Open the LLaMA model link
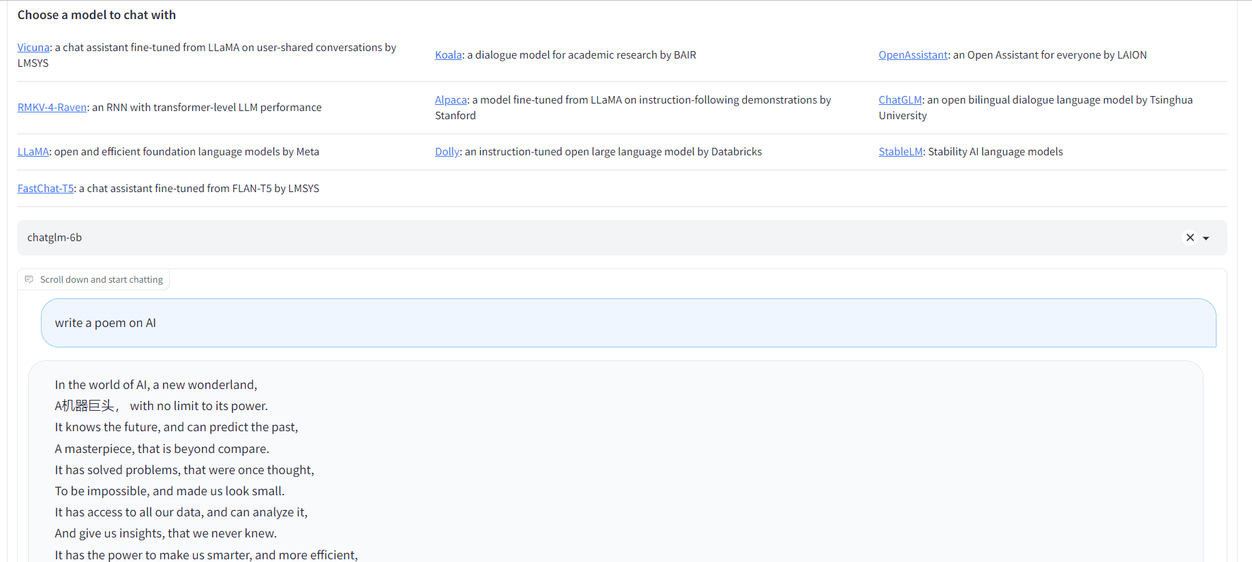The width and height of the screenshot is (1252, 562). 33,152
